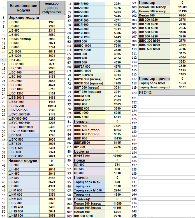Click the 'ШВТ 360' cell
The height and width of the screenshot is (218, 195).
tap(24, 60)
